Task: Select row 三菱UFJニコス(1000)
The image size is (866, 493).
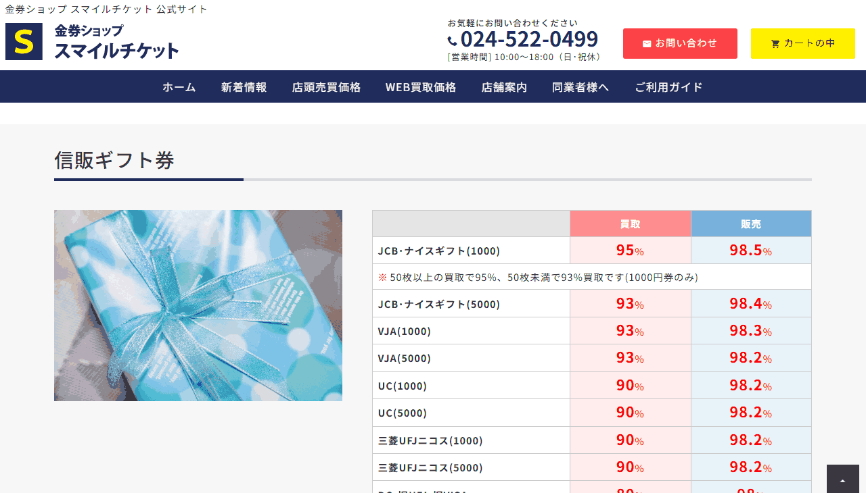Action: pos(592,440)
